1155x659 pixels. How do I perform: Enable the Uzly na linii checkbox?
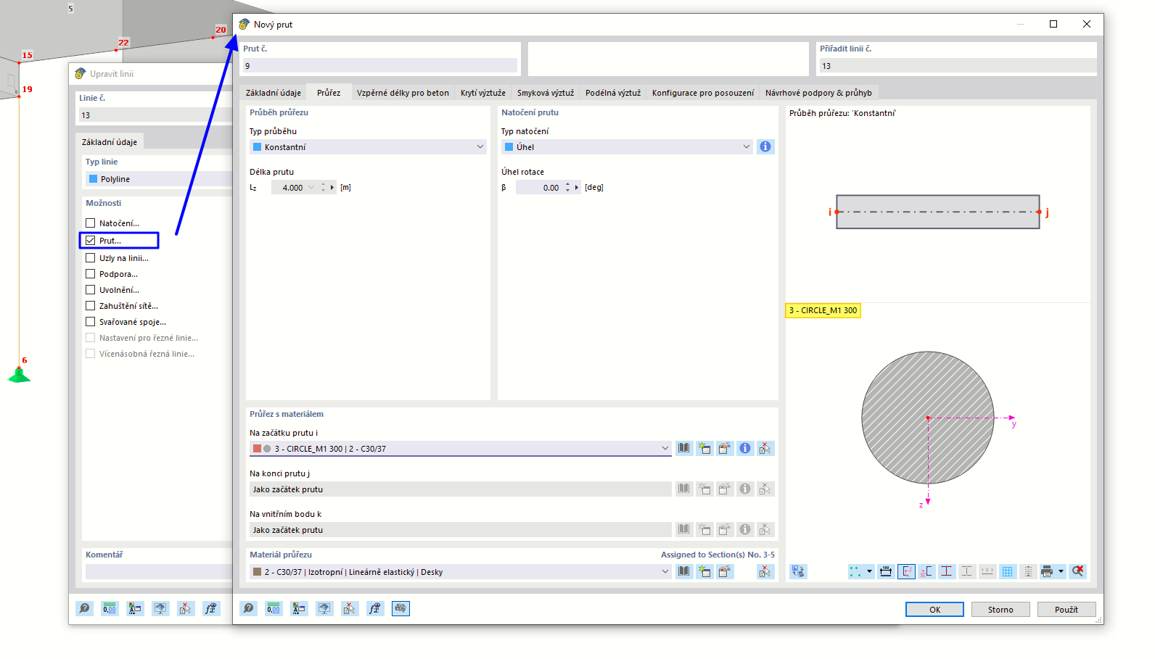click(x=91, y=258)
